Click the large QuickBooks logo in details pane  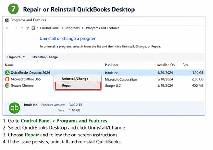(15, 108)
